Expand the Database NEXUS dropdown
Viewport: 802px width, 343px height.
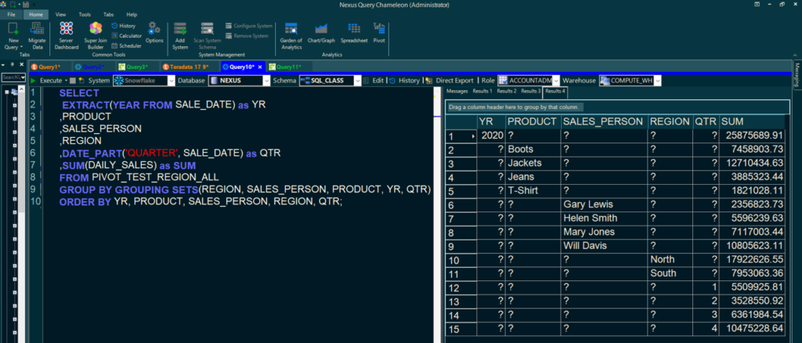pyautogui.click(x=266, y=81)
